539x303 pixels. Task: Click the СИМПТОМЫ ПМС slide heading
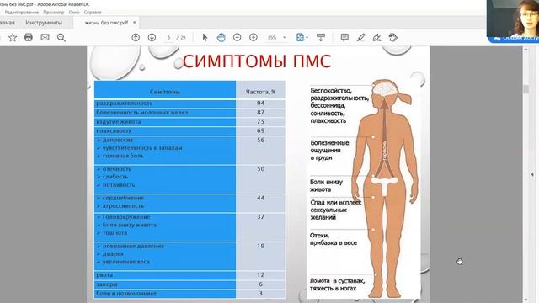click(256, 61)
